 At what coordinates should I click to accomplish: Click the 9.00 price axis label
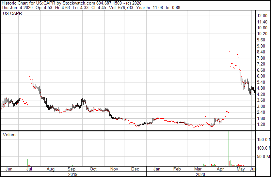(261, 46)
